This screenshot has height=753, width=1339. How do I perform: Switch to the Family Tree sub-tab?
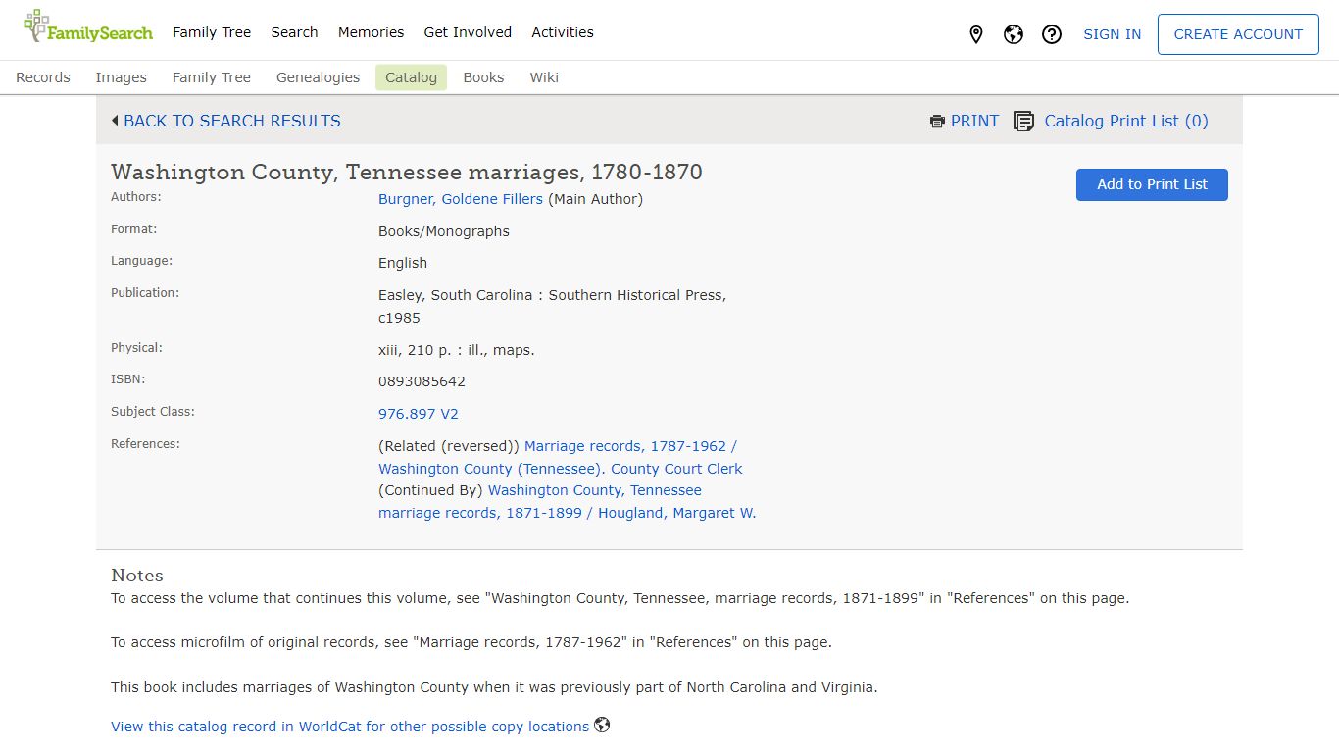(x=212, y=77)
